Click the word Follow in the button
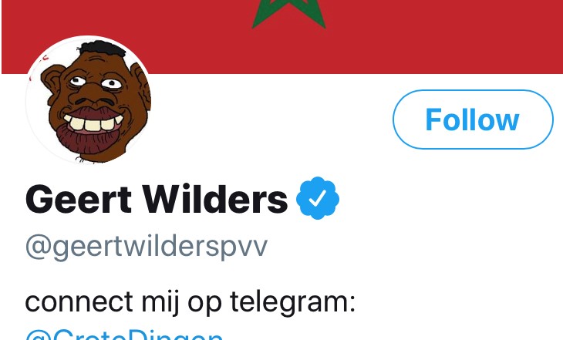This screenshot has height=340, width=563. (x=473, y=120)
